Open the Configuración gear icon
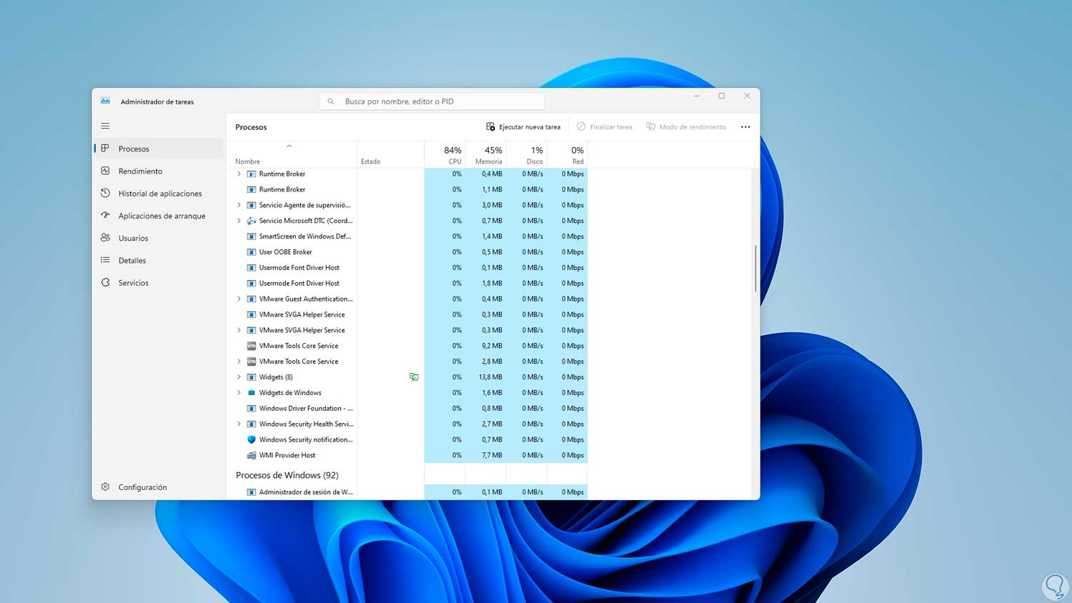 (x=105, y=487)
